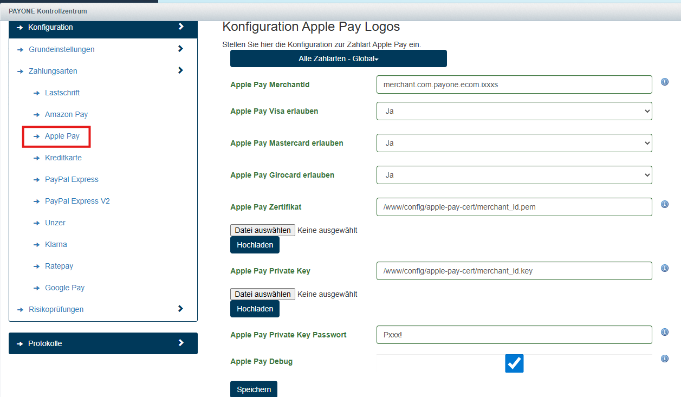Click Datei auswählen for the Zertifikat

tap(263, 230)
